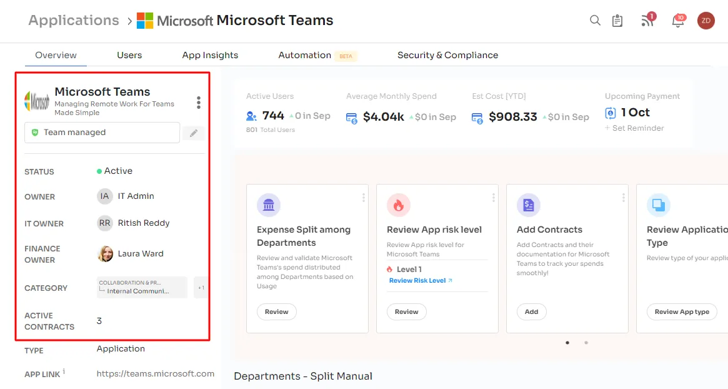Click Add button on Add Contracts card
The image size is (728, 389).
point(532,312)
